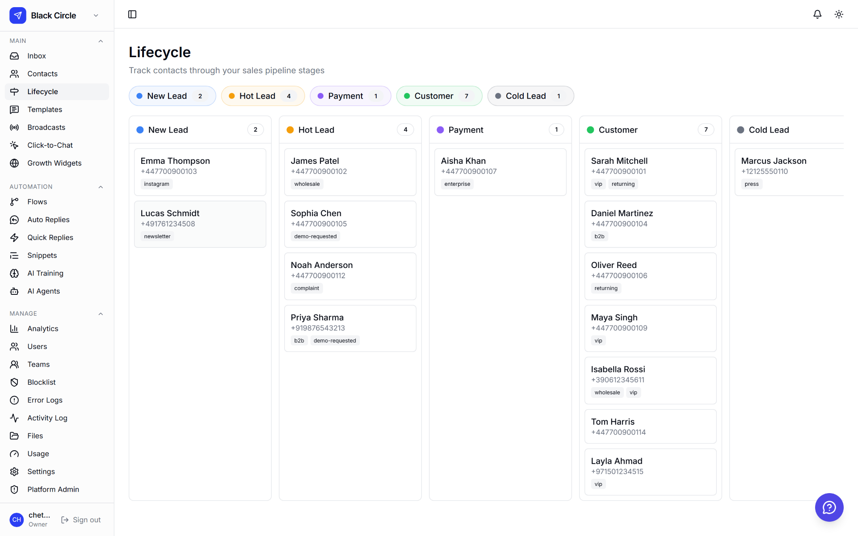This screenshot has width=858, height=536.
Task: Click the AI Agents robot icon
Action: (x=14, y=291)
